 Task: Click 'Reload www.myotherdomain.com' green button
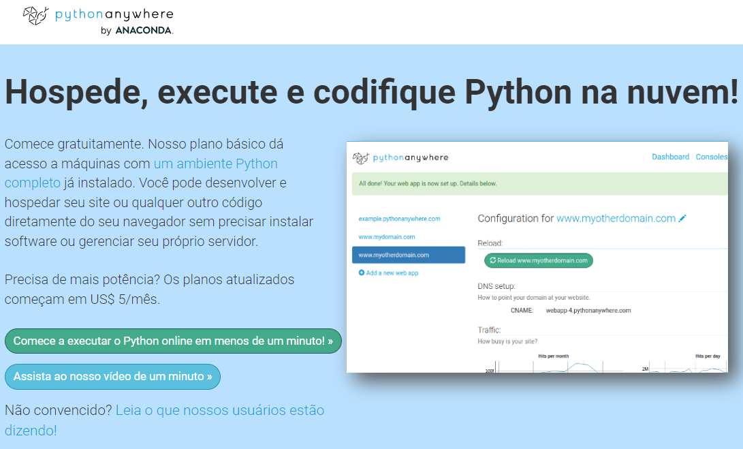point(538,260)
